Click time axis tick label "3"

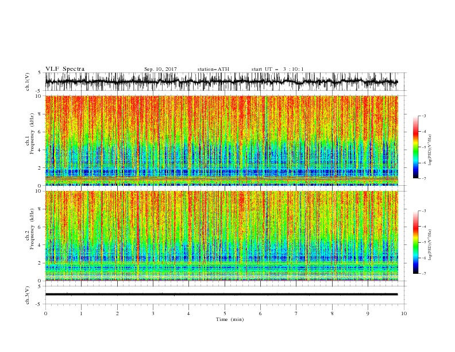tap(153, 313)
